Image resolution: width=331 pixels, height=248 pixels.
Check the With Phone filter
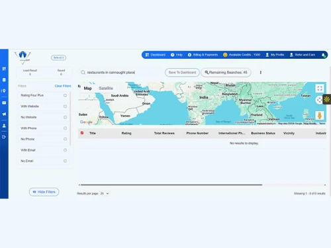(65, 128)
